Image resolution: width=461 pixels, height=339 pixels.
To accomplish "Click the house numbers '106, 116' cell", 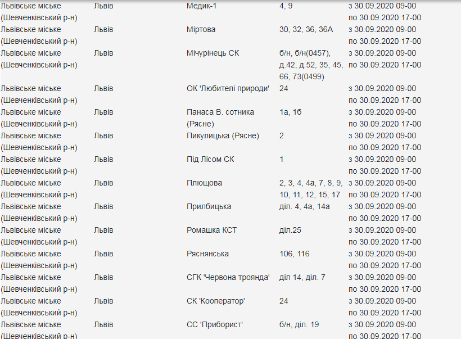I will click(x=294, y=254).
